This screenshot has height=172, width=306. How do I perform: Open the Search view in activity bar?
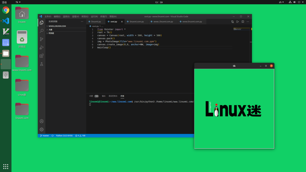[42, 31]
